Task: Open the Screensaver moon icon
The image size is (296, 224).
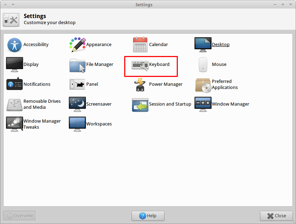Action: point(77,104)
